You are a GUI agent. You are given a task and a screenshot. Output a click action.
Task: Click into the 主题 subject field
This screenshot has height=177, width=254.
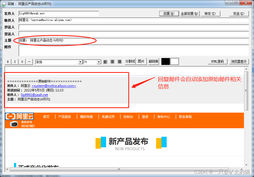pyautogui.click(x=134, y=40)
